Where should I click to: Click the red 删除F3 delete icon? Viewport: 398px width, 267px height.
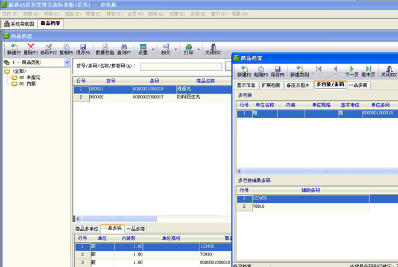[x=31, y=49]
